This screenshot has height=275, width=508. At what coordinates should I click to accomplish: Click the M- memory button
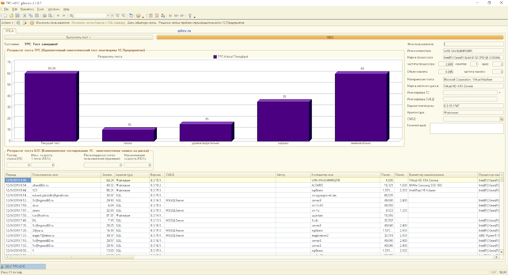click(182, 16)
